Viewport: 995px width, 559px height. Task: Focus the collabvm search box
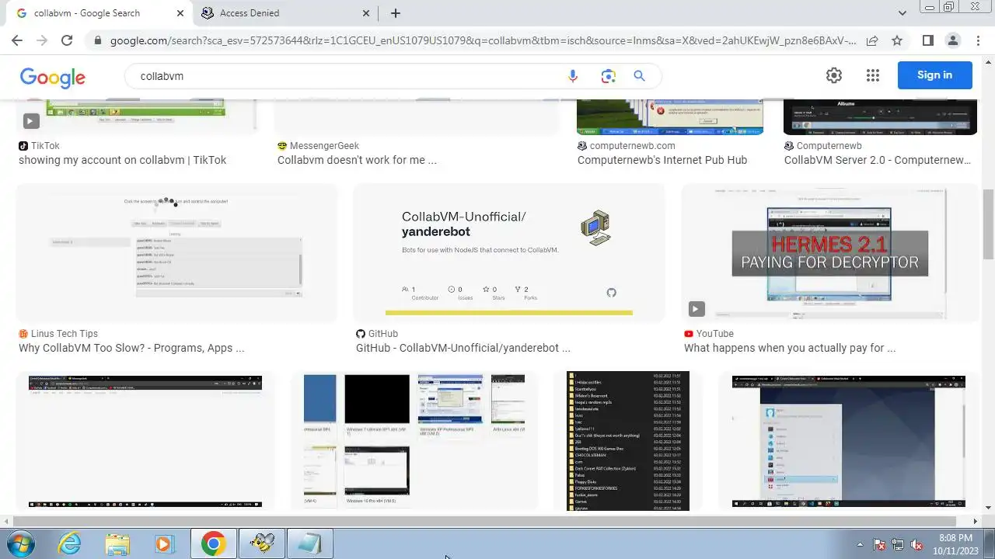pyautogui.click(x=350, y=76)
